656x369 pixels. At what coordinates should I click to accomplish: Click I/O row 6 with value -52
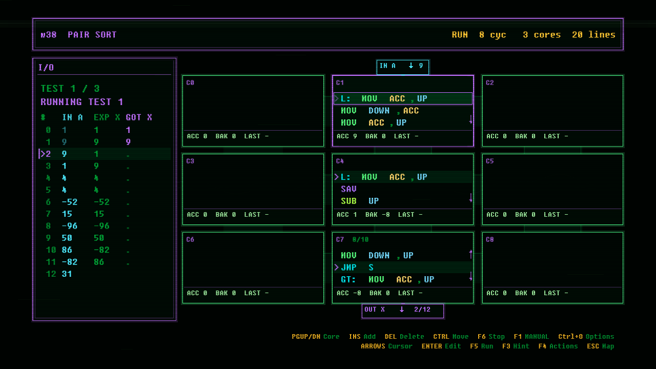click(105, 202)
